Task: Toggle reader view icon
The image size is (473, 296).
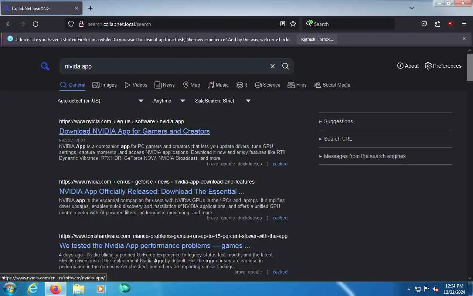Action: (x=283, y=24)
